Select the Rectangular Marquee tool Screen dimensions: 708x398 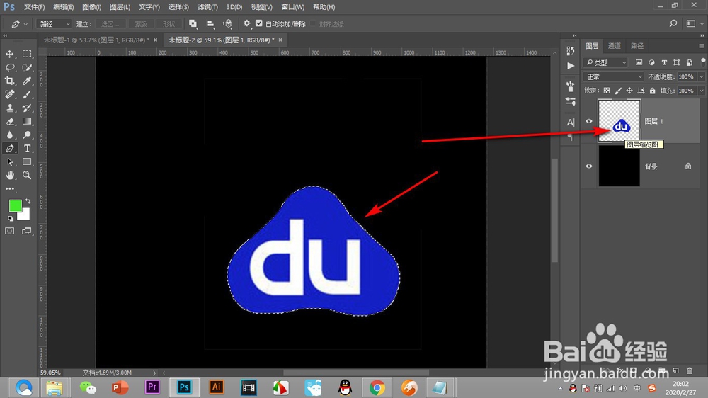coord(27,55)
